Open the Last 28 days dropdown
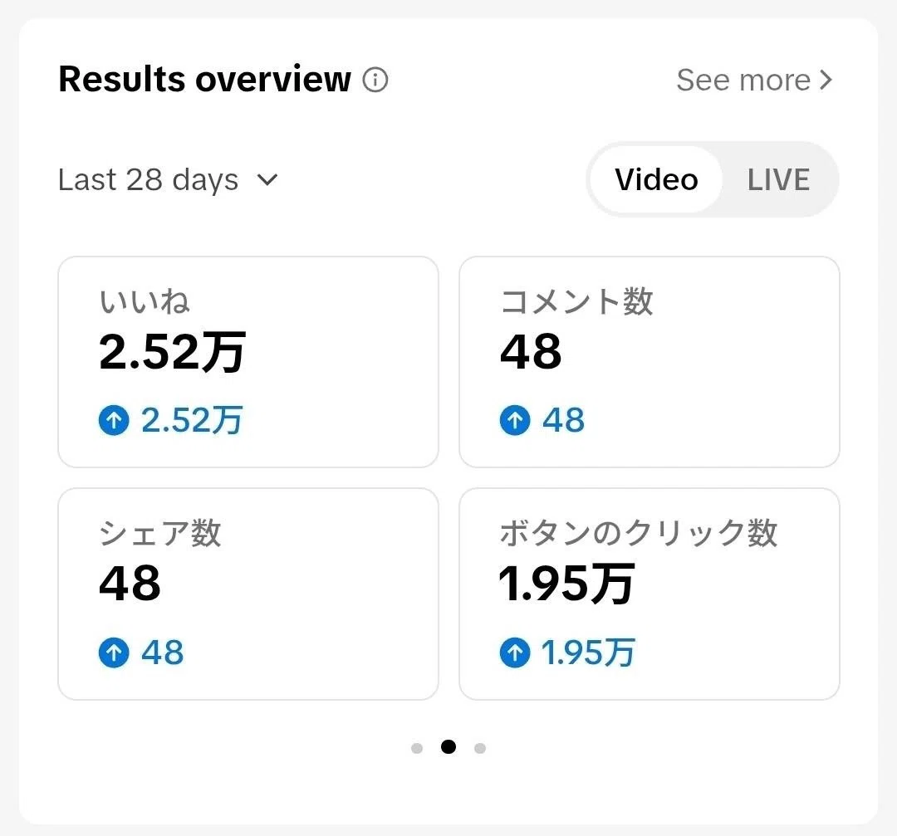 tap(168, 180)
